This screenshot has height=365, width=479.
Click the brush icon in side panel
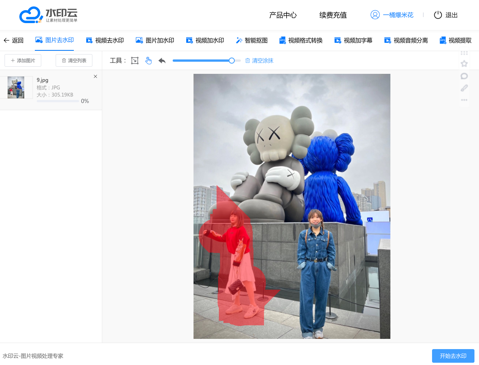(464, 88)
